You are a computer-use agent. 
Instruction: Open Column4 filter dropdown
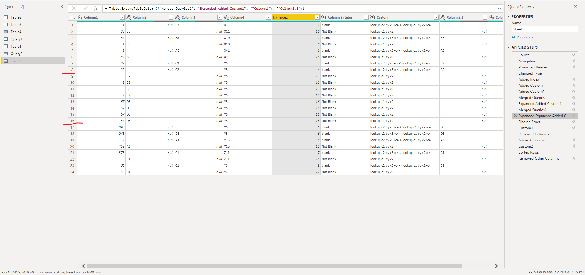[268, 17]
